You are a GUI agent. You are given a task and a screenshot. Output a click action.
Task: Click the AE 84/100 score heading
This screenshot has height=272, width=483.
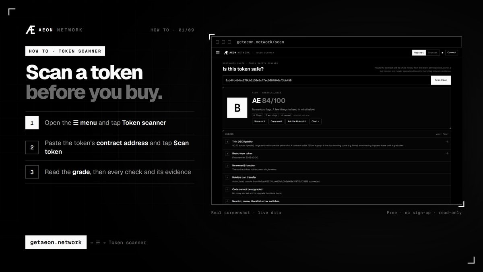pyautogui.click(x=268, y=100)
